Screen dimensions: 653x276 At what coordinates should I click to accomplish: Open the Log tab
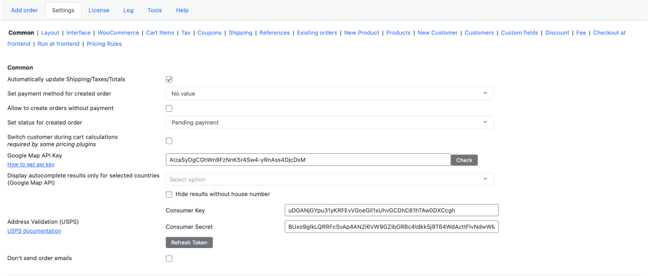pyautogui.click(x=128, y=10)
